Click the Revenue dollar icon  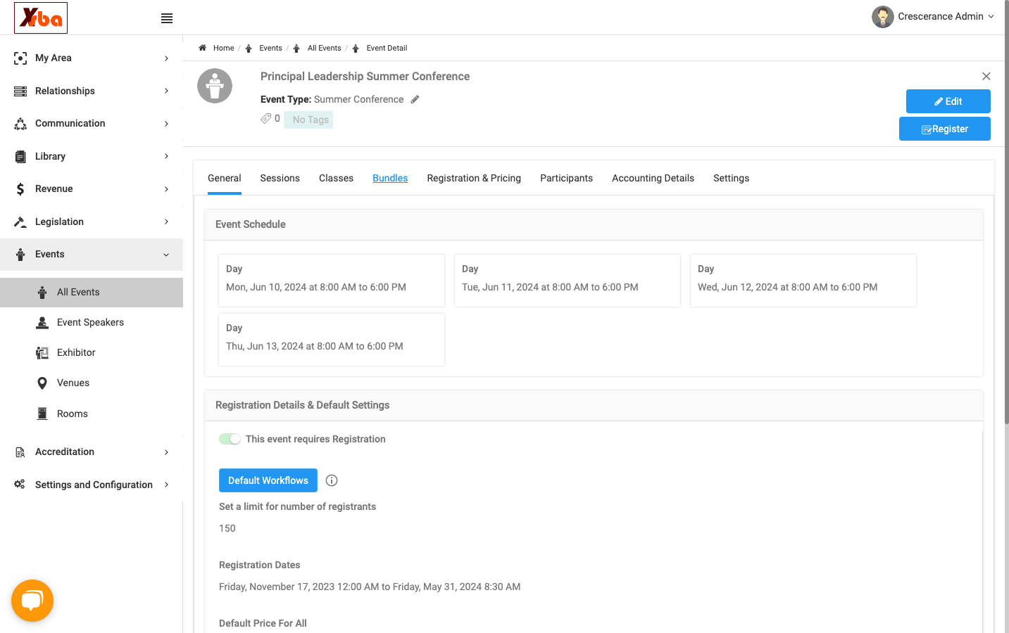20,188
